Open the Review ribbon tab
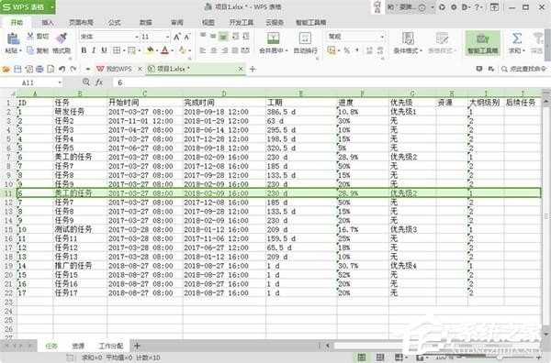Screen dimensions: 551x363 coord(176,23)
